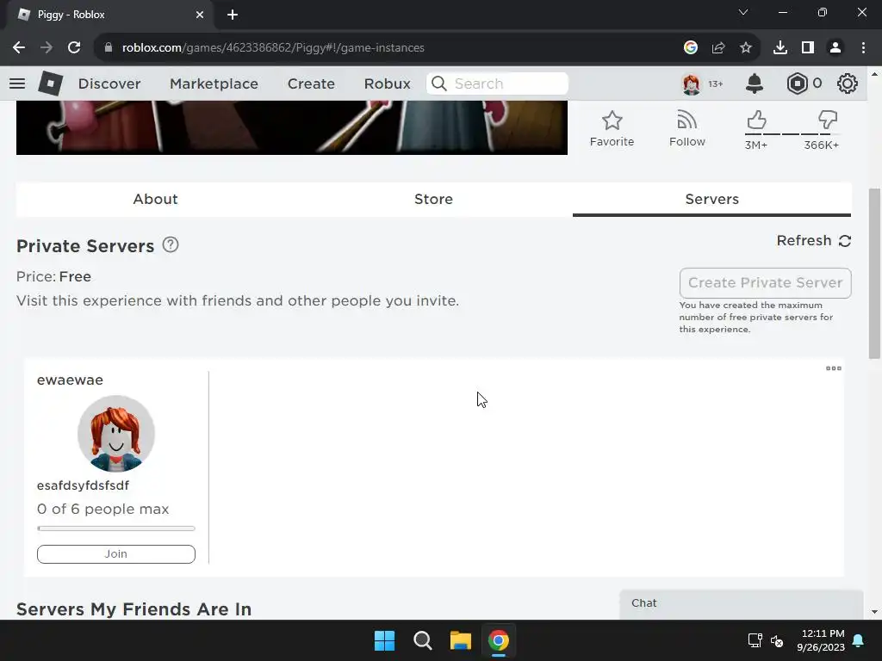Give Piggy a thumbs up
Image resolution: width=882 pixels, height=661 pixels.
756,120
